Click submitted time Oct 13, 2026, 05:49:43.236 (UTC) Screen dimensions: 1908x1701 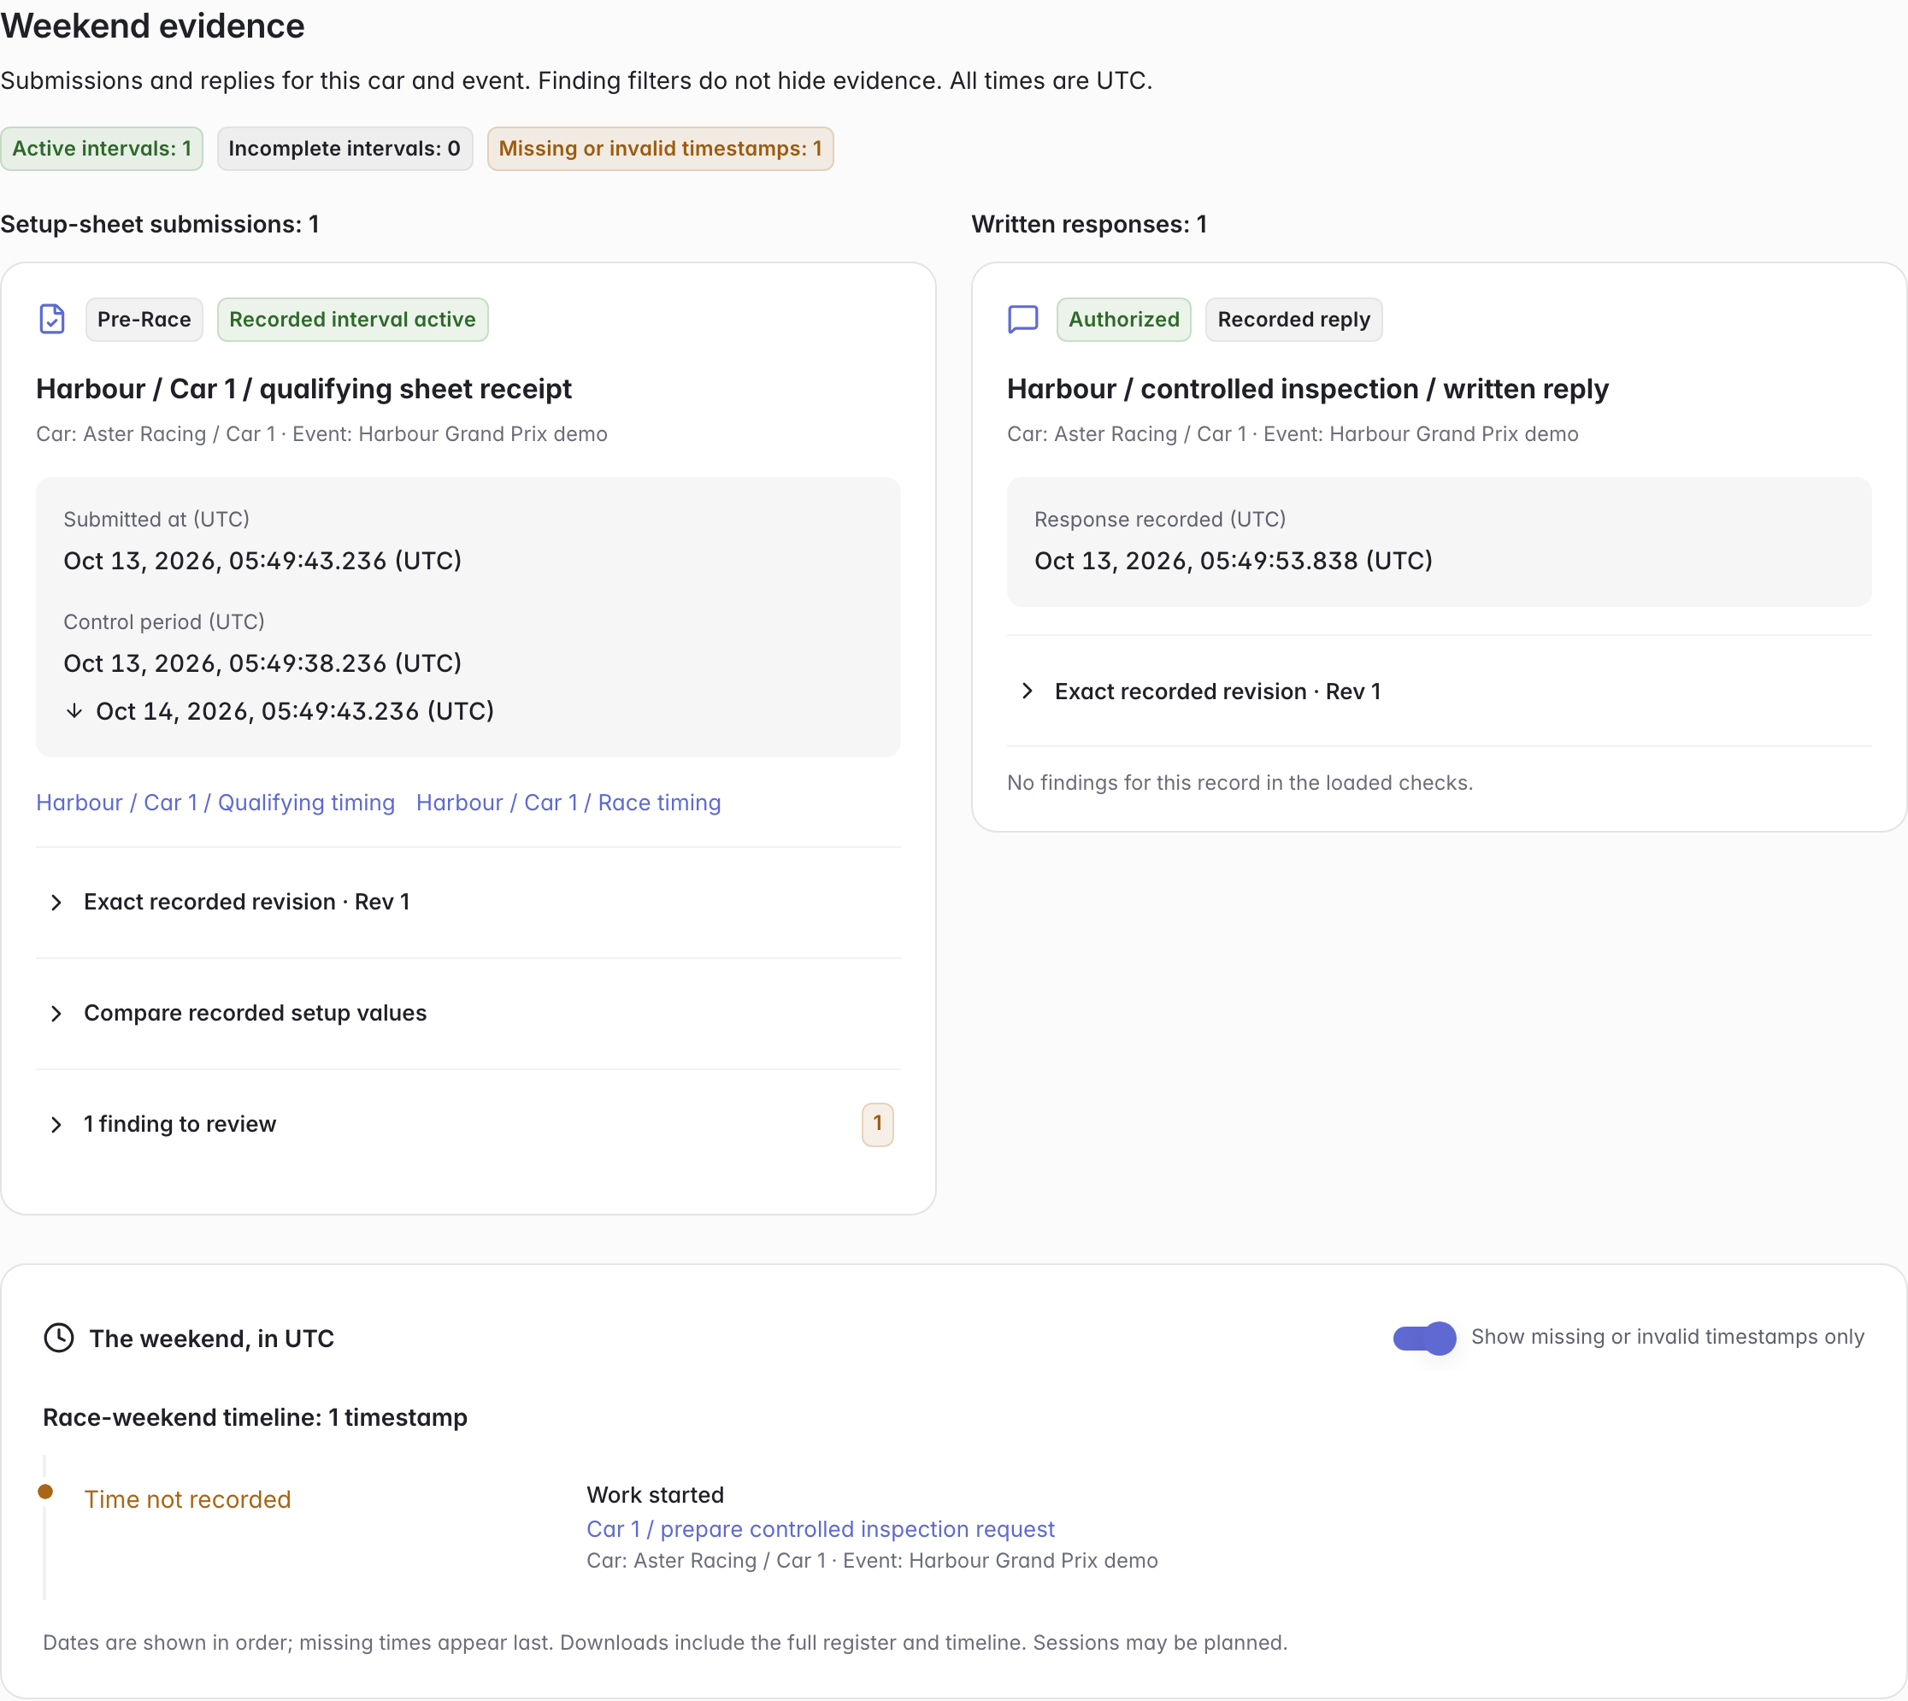[262, 561]
